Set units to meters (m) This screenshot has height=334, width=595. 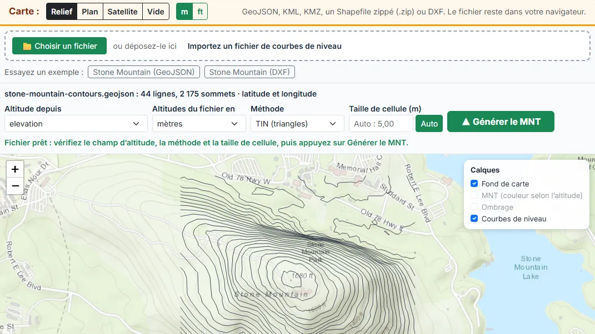click(184, 12)
